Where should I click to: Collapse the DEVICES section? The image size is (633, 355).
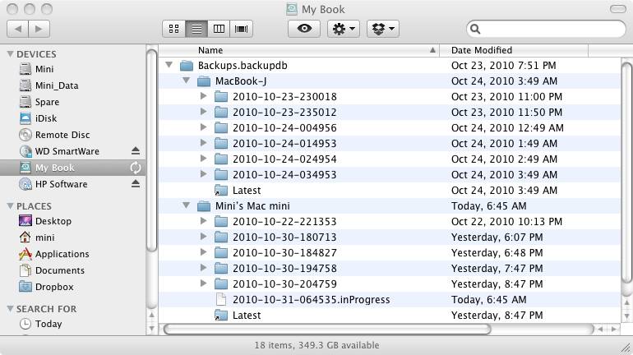(x=10, y=54)
